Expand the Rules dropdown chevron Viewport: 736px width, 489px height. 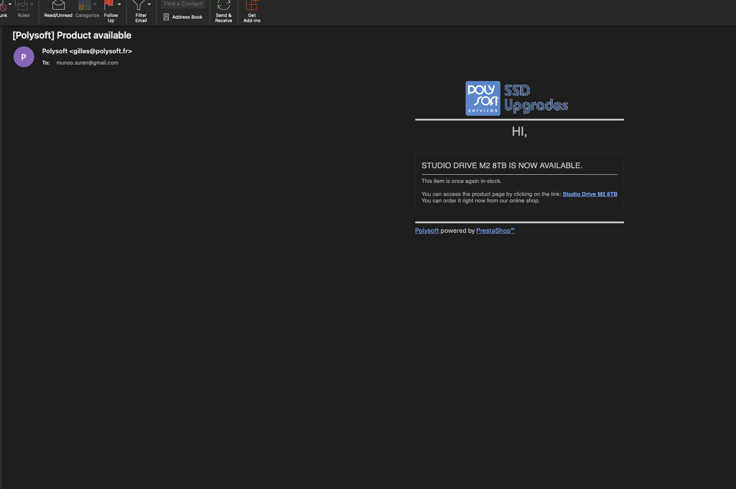(x=31, y=3)
